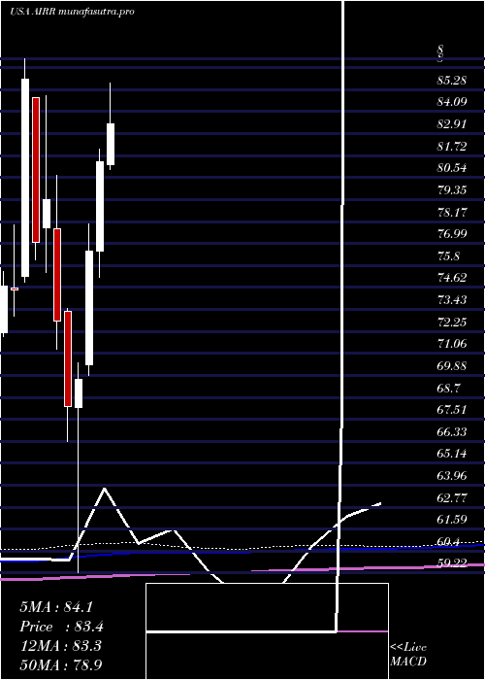This screenshot has width=485, height=680.
Task: Click the 61.59 price axis label
Action: [x=452, y=520]
